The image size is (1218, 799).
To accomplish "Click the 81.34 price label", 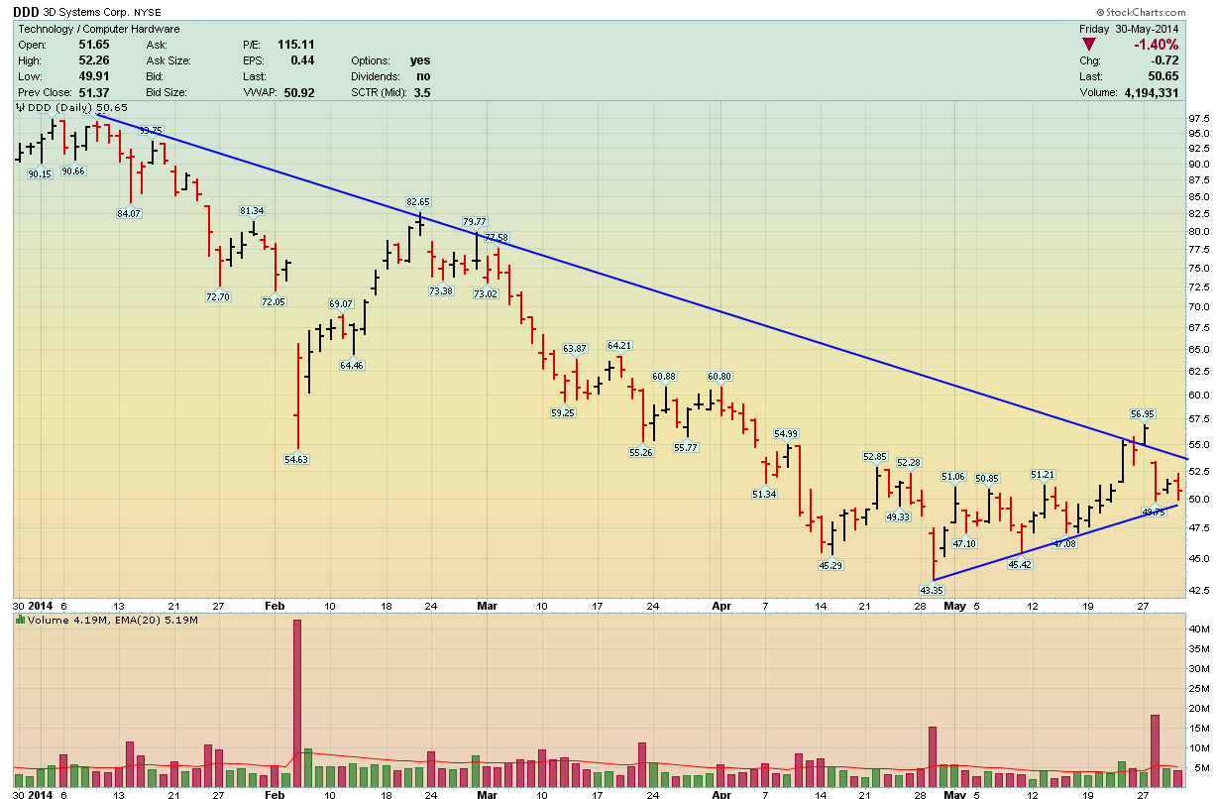I will [x=252, y=210].
